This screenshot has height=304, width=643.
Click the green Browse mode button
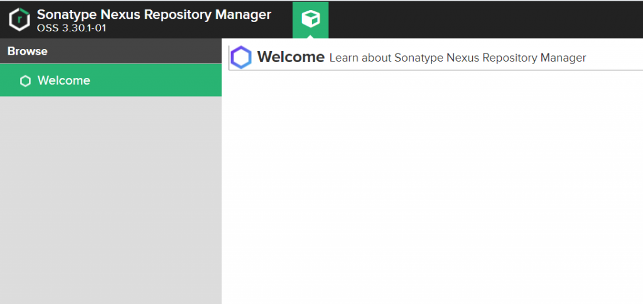click(310, 19)
